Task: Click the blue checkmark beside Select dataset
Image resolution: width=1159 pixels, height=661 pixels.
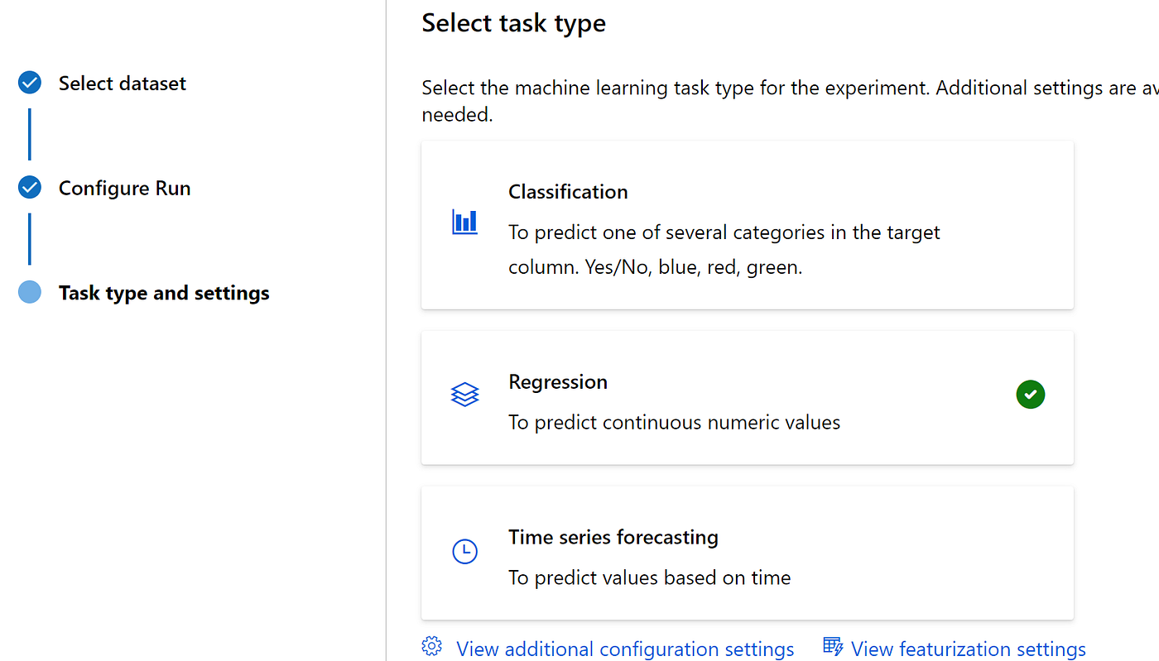Action: pyautogui.click(x=29, y=82)
